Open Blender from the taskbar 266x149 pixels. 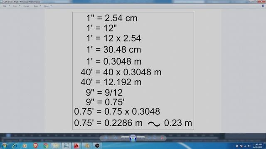point(87,146)
